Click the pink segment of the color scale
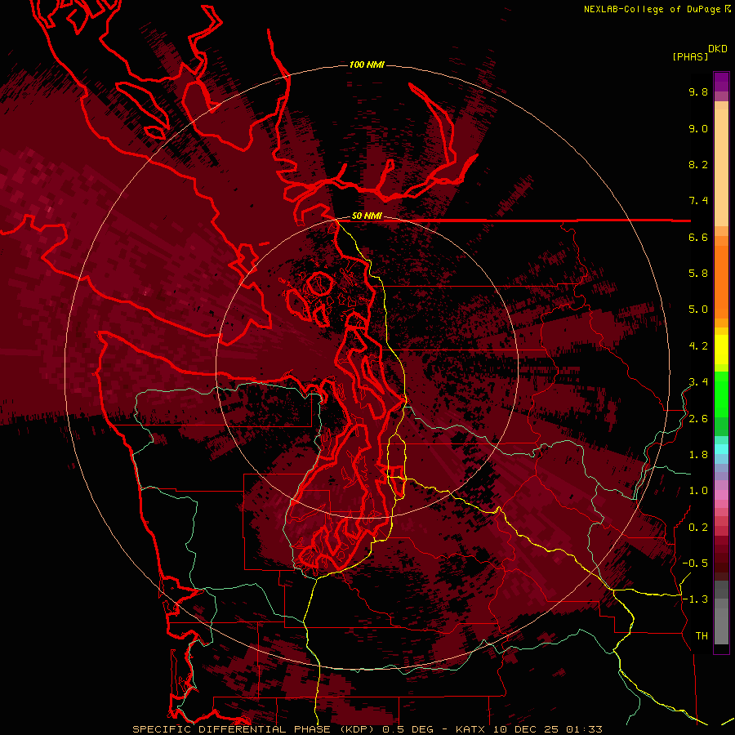 [721, 495]
